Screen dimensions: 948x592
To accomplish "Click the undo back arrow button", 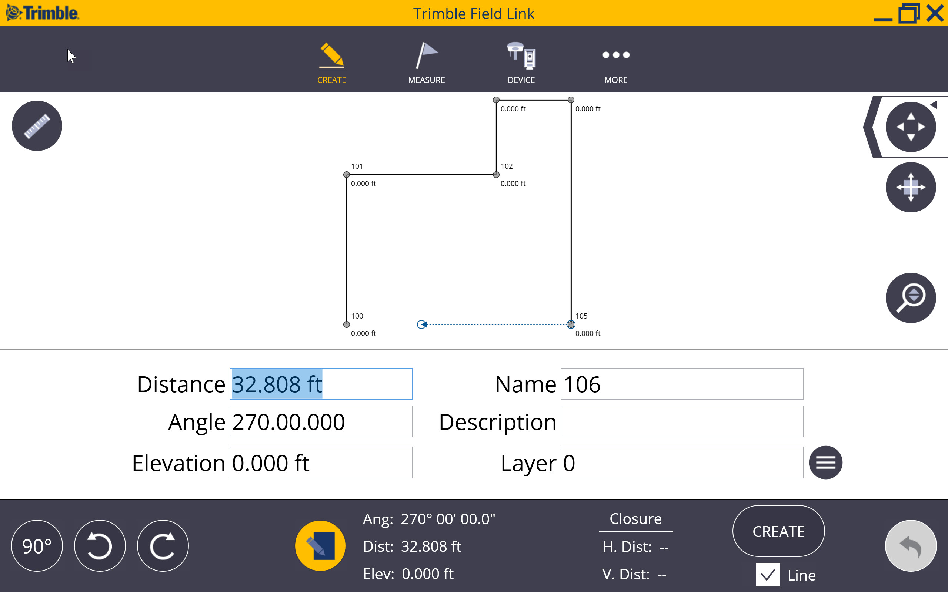I will tap(911, 546).
